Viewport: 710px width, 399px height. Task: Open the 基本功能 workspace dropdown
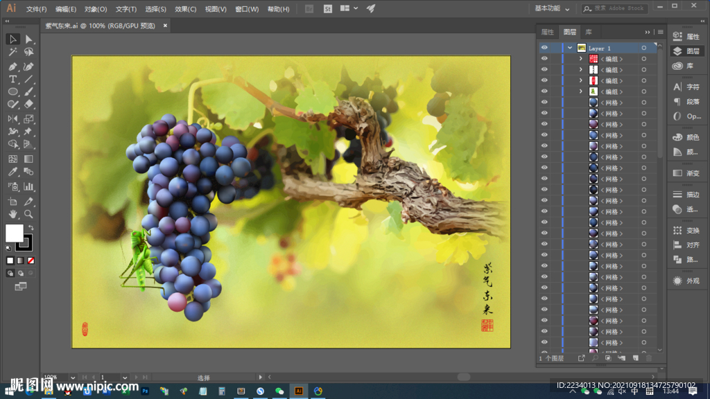coord(552,8)
